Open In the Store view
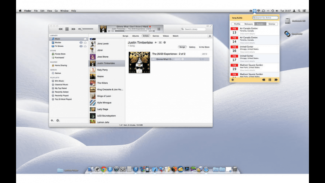Image resolution: width=325 pixels, height=183 pixels. [x=204, y=47]
